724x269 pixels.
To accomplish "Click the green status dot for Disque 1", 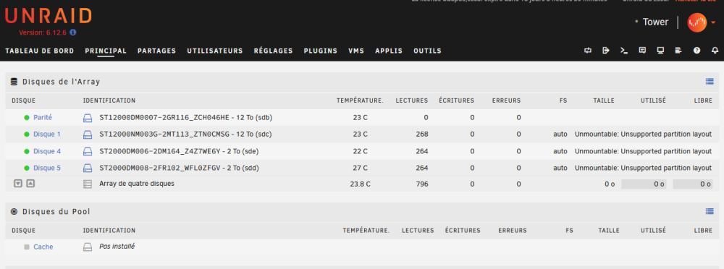I will point(27,134).
